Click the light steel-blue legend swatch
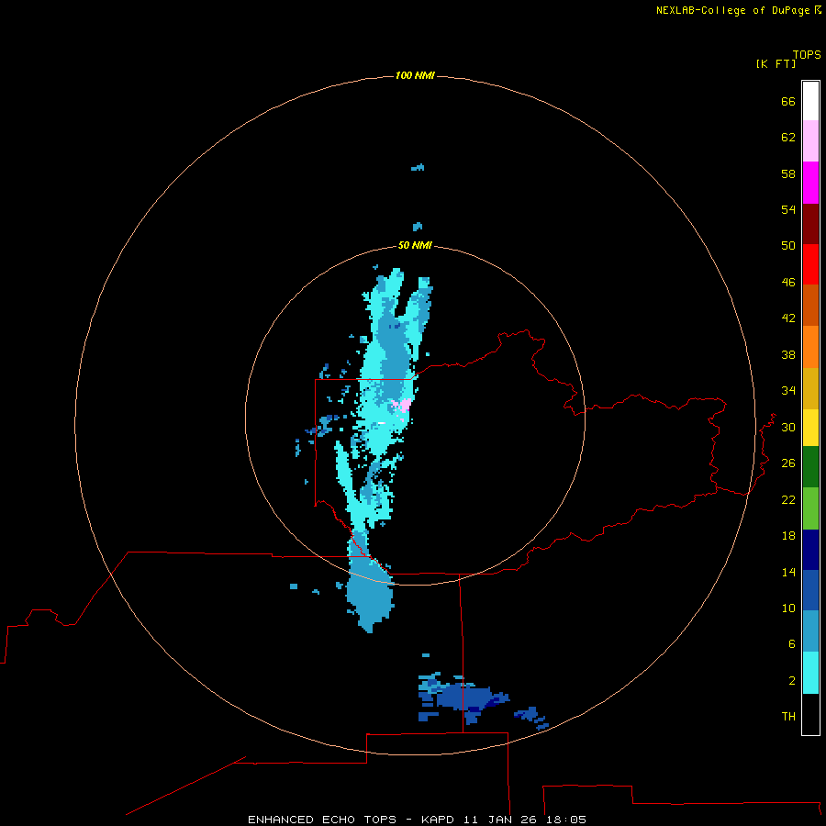826x826 pixels. point(810,631)
